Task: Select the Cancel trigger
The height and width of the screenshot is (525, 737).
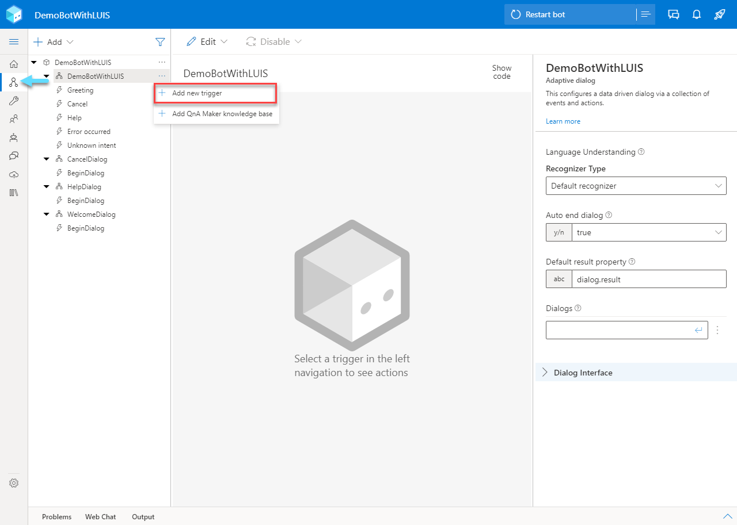Action: coord(77,104)
